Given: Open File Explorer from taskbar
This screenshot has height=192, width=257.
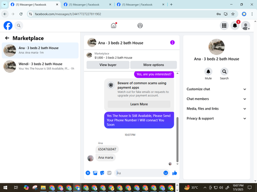Looking at the screenshot, I should (43, 188).
